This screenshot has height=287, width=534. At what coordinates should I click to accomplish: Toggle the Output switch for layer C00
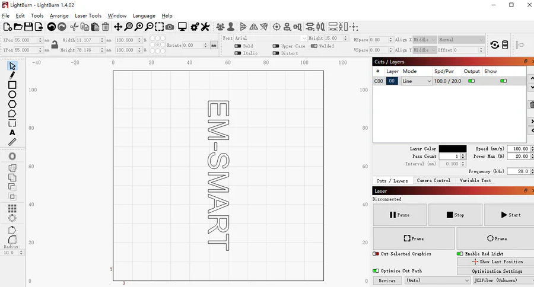tap(471, 81)
